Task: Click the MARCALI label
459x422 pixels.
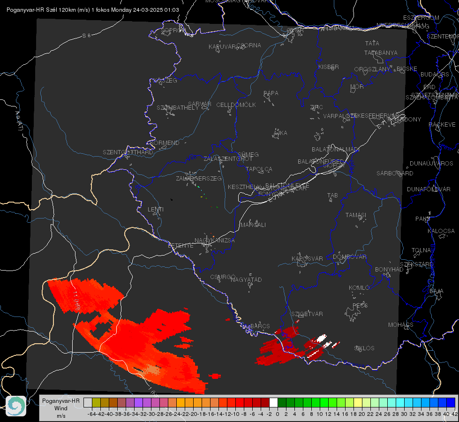Action: coord(253,225)
